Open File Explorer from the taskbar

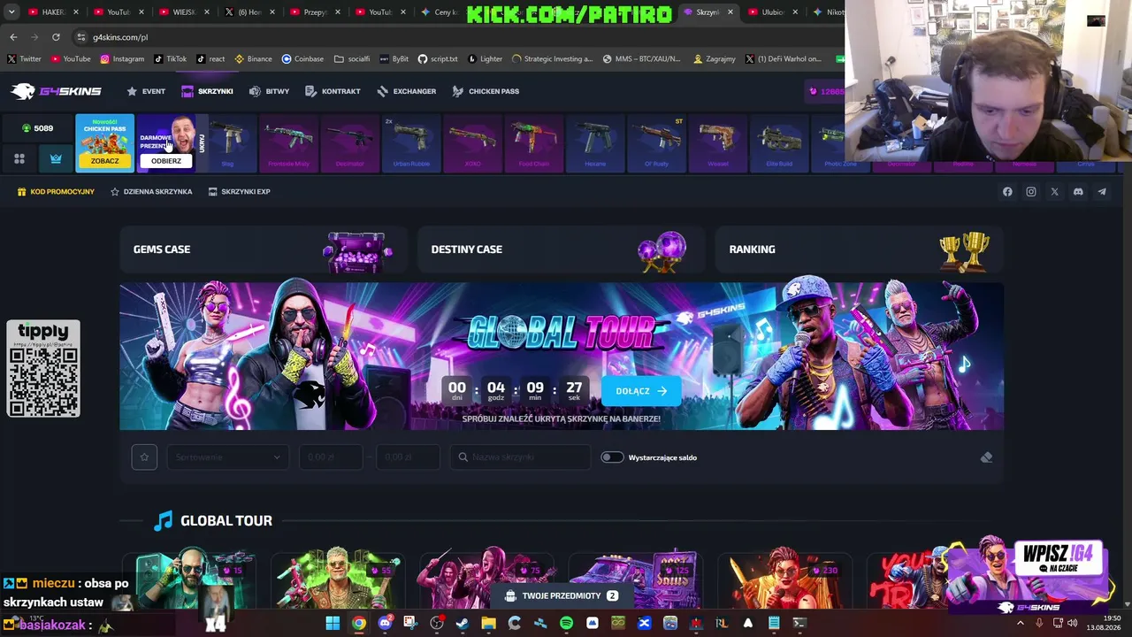coord(488,623)
